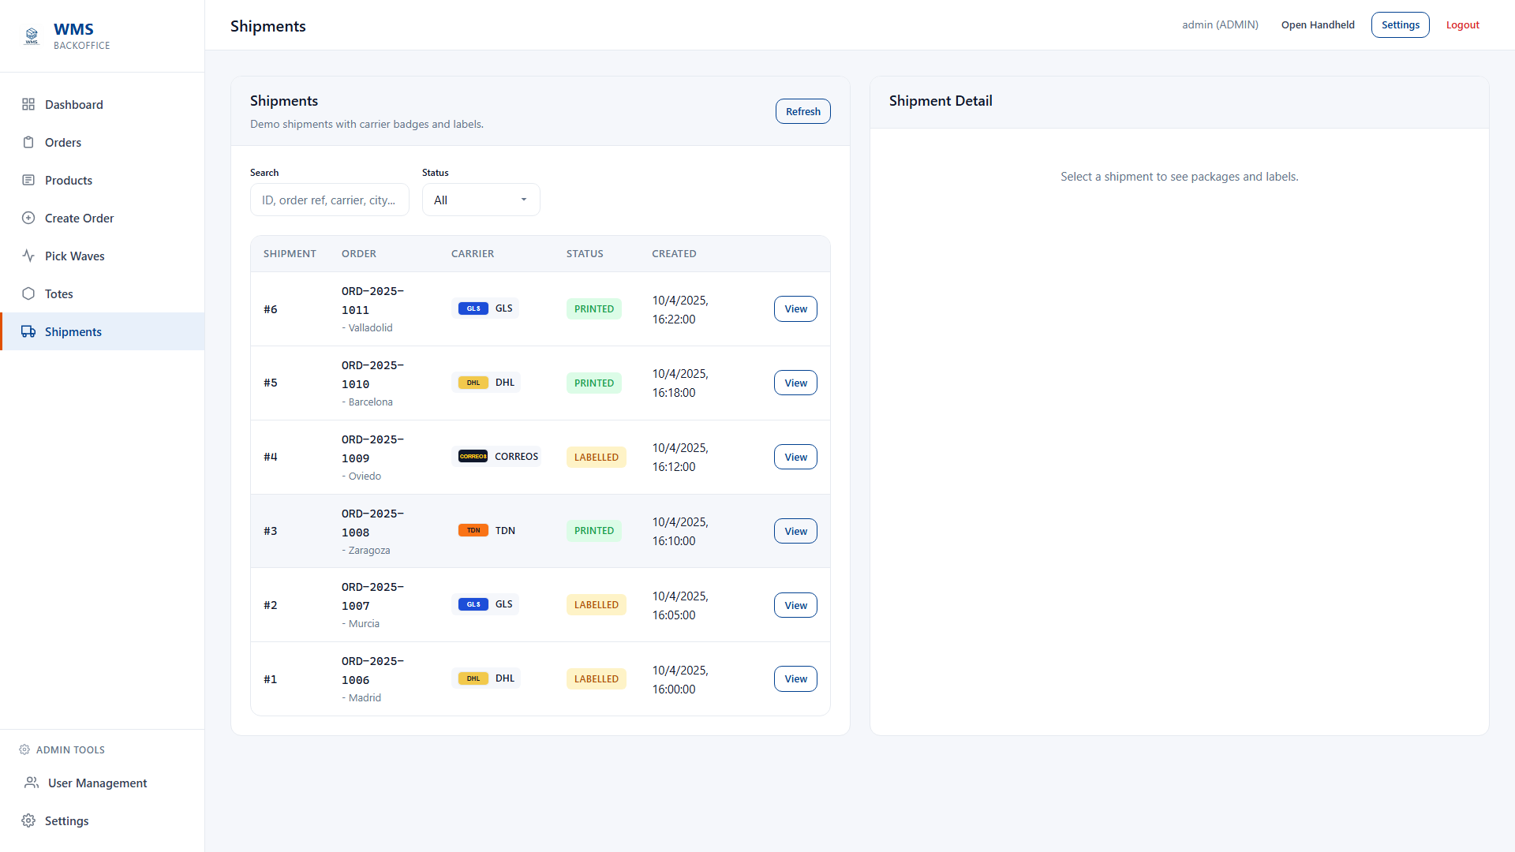Select the Products list icon
This screenshot has height=852, width=1515.
pos(29,180)
